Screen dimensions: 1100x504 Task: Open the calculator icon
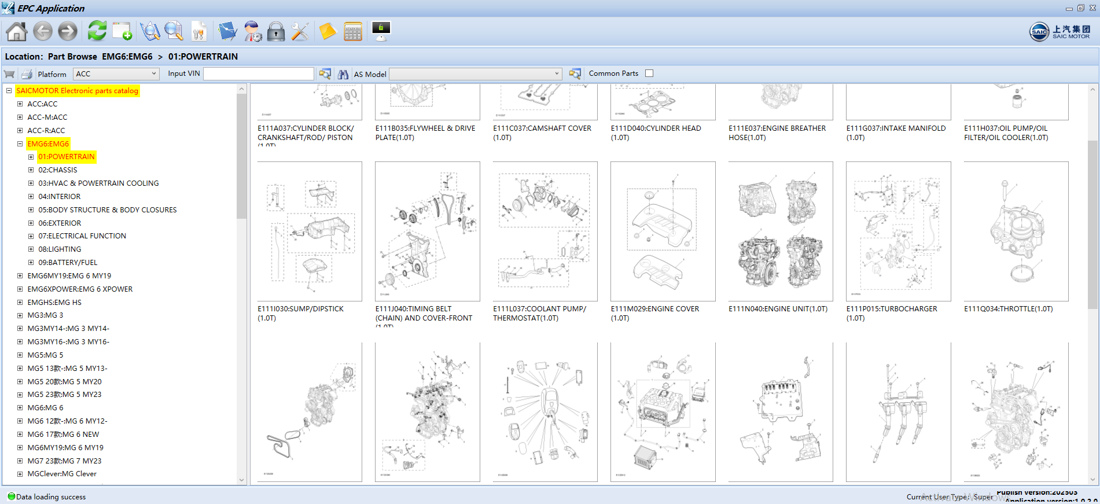tap(352, 31)
